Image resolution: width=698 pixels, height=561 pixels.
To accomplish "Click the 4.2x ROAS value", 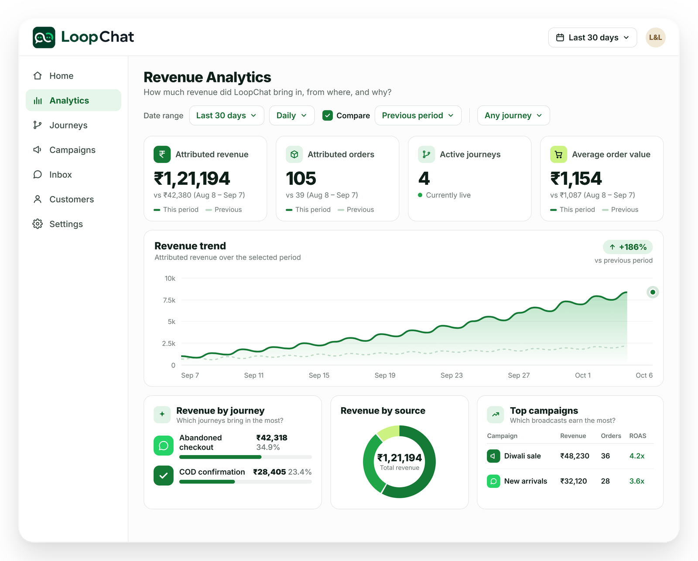I will (x=637, y=456).
